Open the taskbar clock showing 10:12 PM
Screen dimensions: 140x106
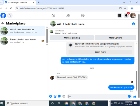point(128,103)
